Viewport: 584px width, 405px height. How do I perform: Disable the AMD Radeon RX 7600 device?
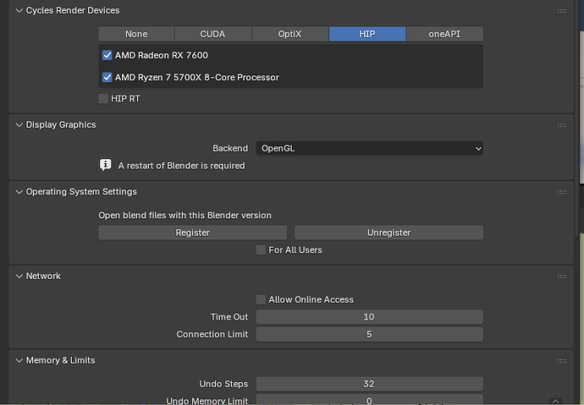click(x=107, y=55)
